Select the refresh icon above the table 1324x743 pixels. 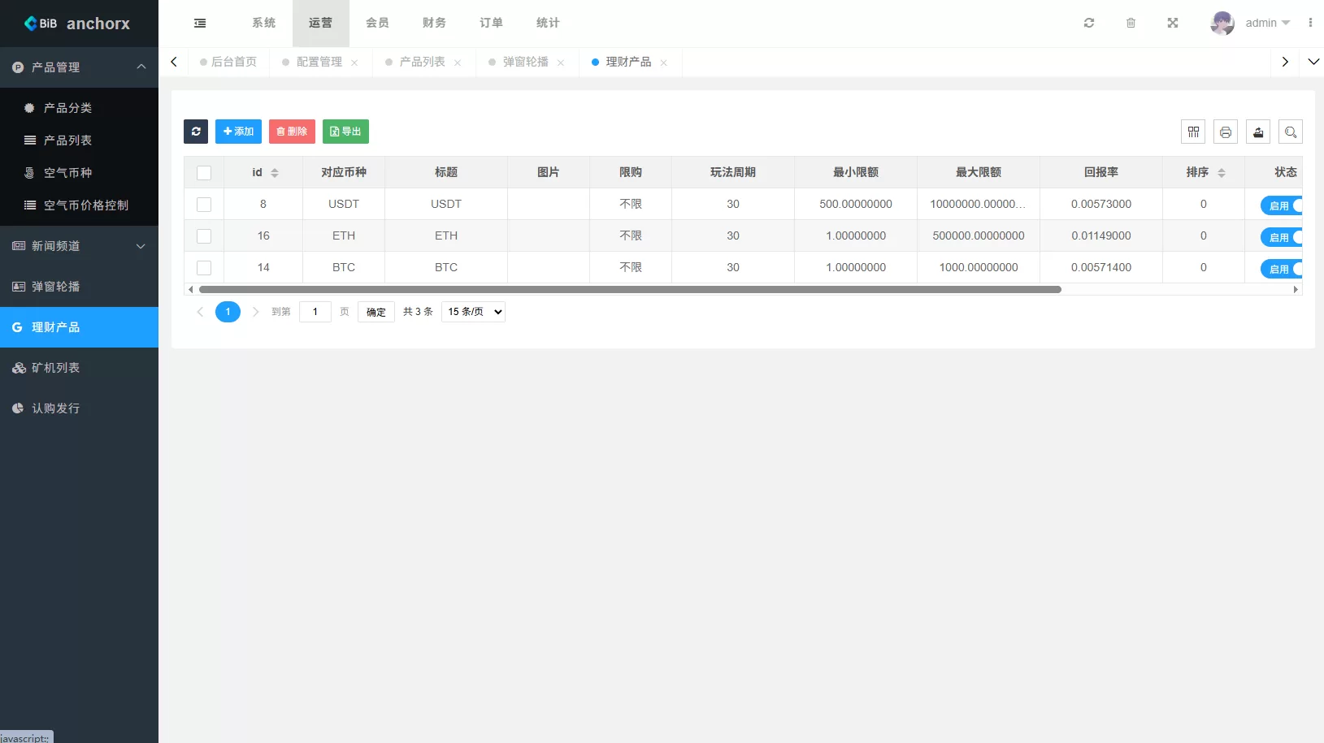[x=196, y=131]
